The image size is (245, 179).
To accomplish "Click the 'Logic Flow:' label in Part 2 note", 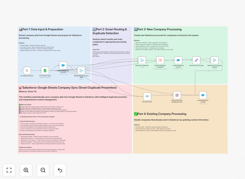I will coord(96,49).
